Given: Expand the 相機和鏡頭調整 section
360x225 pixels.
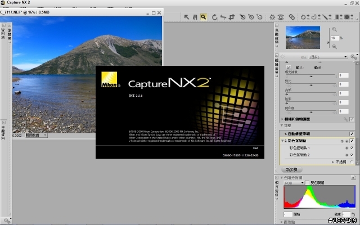Looking at the screenshot, I should coord(282,119).
